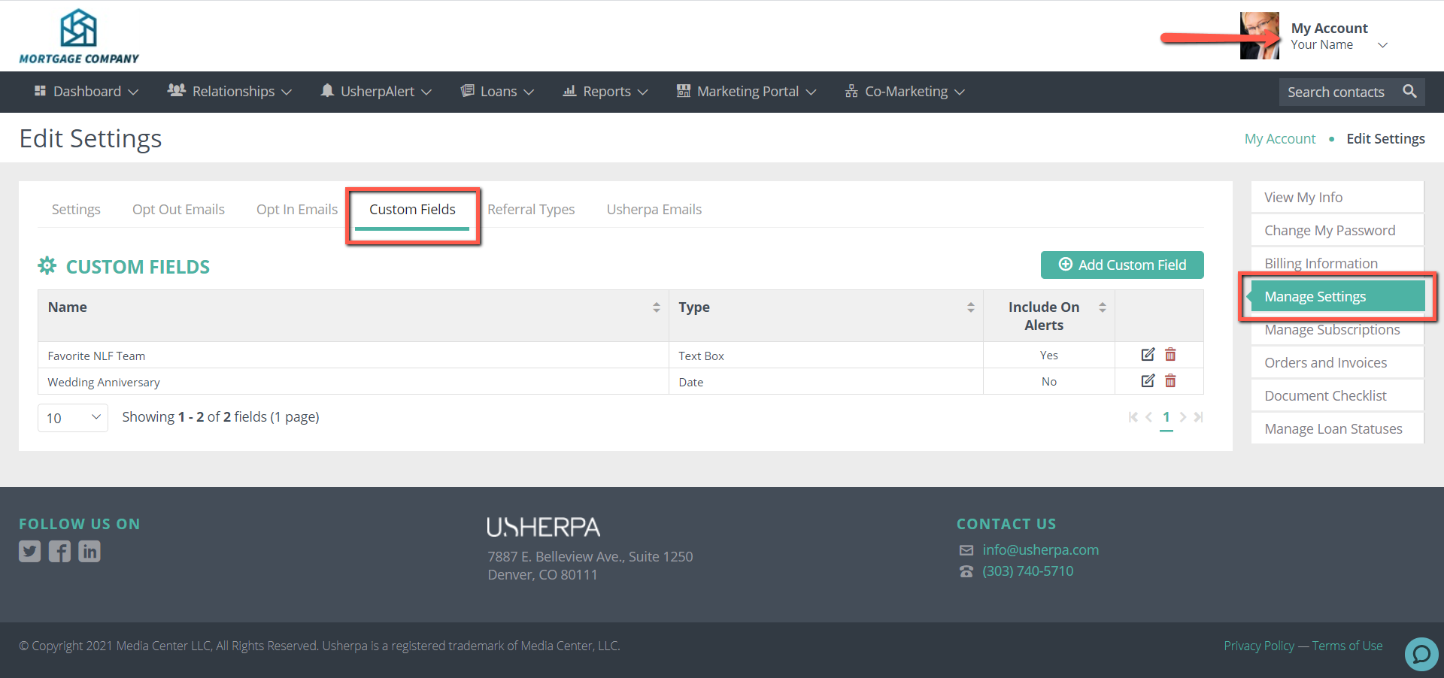Open Manage Subscriptions in the sidebar
The image size is (1444, 678).
[1332, 330]
